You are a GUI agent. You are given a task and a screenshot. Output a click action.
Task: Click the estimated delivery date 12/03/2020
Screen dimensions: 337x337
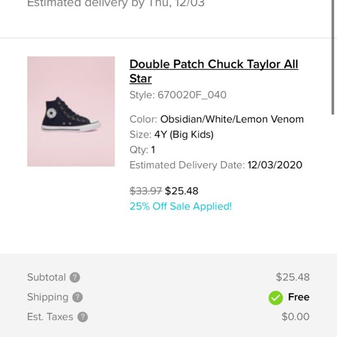(x=275, y=165)
